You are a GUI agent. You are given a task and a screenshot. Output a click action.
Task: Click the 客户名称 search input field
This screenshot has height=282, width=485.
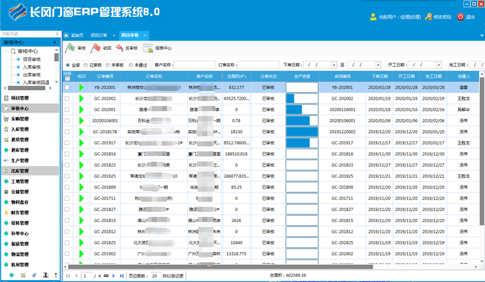(194, 65)
